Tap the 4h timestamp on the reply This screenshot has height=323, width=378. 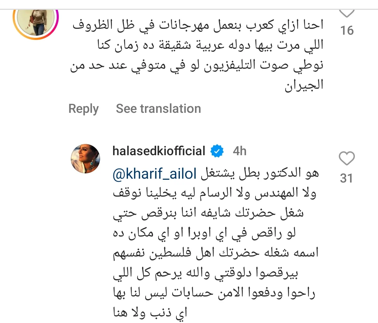click(x=240, y=151)
